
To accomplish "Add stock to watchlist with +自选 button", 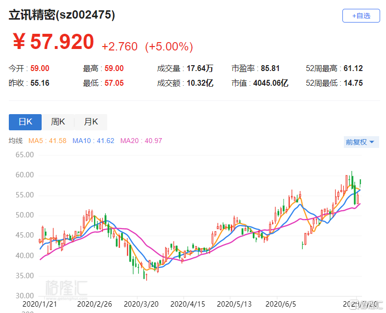I will click(x=361, y=16).
